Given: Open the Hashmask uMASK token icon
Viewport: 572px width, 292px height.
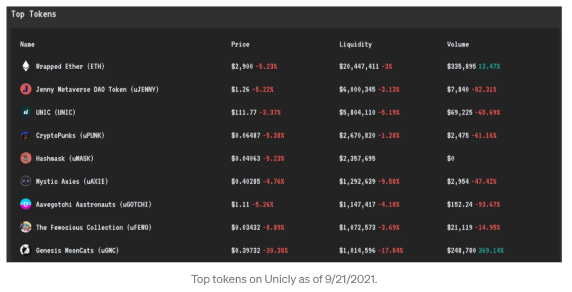Looking at the screenshot, I should 25,158.
